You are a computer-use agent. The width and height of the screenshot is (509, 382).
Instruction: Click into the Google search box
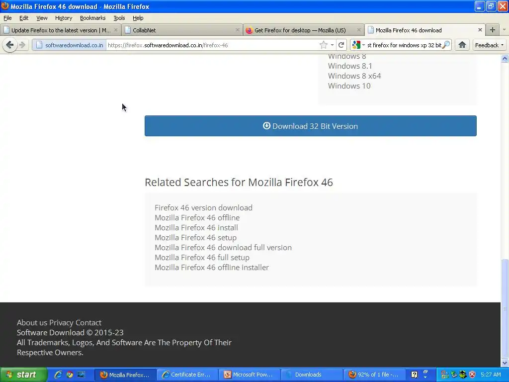tap(404, 45)
